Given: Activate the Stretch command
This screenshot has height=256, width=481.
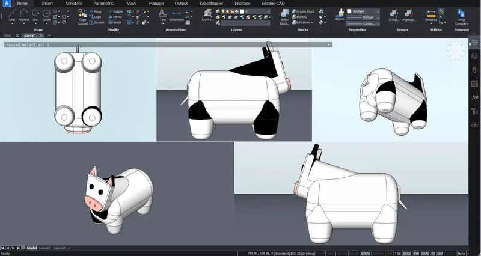Looking at the screenshot, I should coord(97,22).
